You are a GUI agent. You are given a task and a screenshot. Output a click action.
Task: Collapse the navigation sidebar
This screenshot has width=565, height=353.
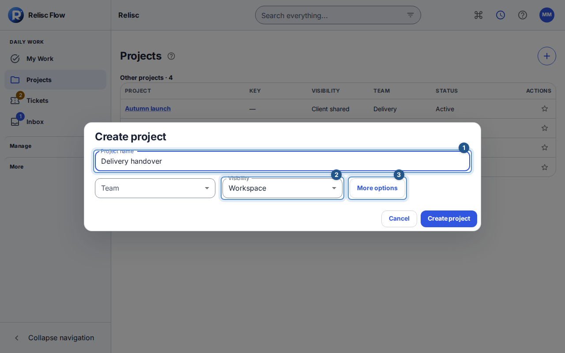(x=56, y=338)
